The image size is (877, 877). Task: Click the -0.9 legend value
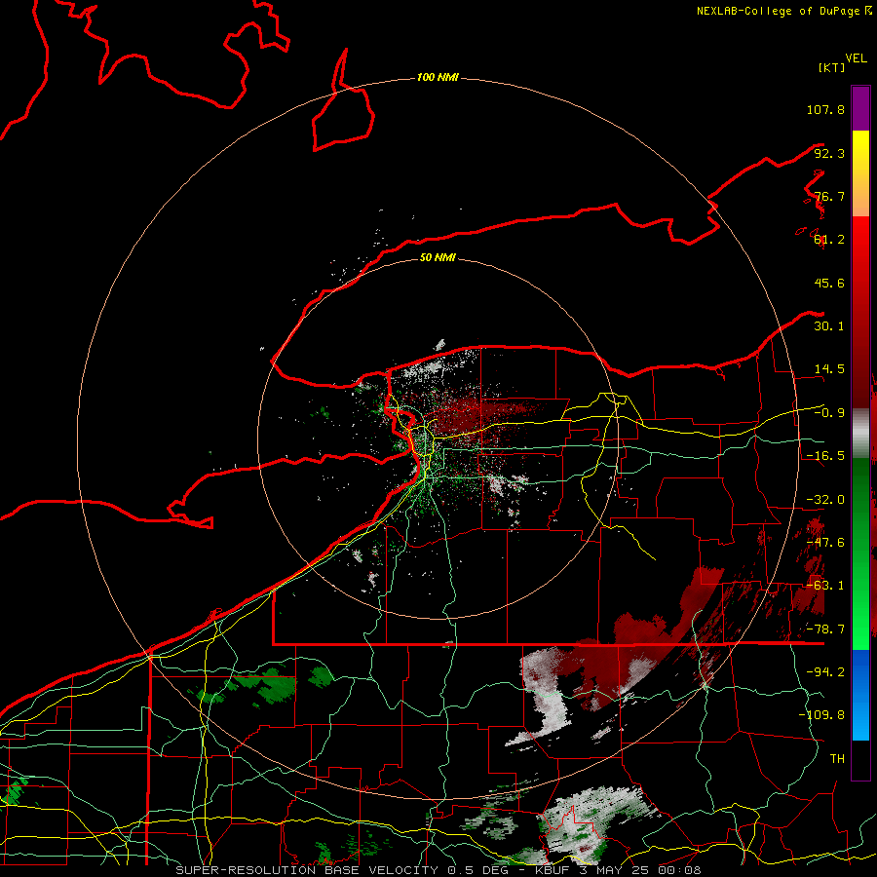[829, 413]
